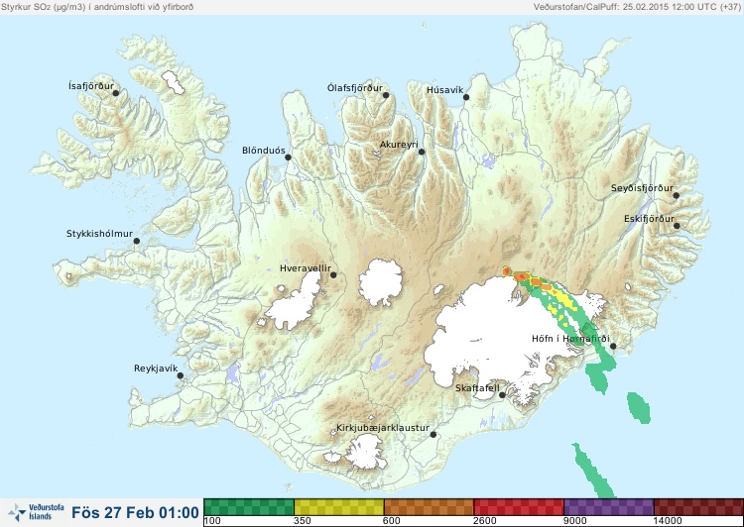Select the Blönduós station dot

[288, 158]
